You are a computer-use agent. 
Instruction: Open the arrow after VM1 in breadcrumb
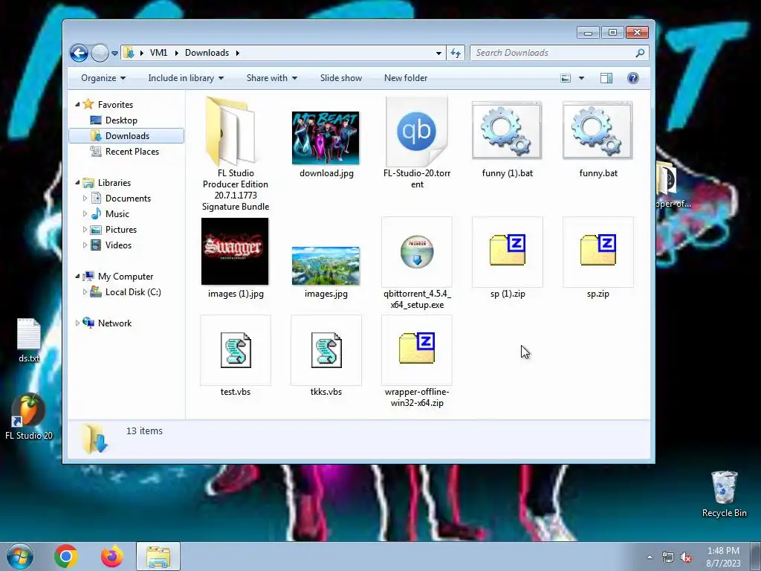176,53
